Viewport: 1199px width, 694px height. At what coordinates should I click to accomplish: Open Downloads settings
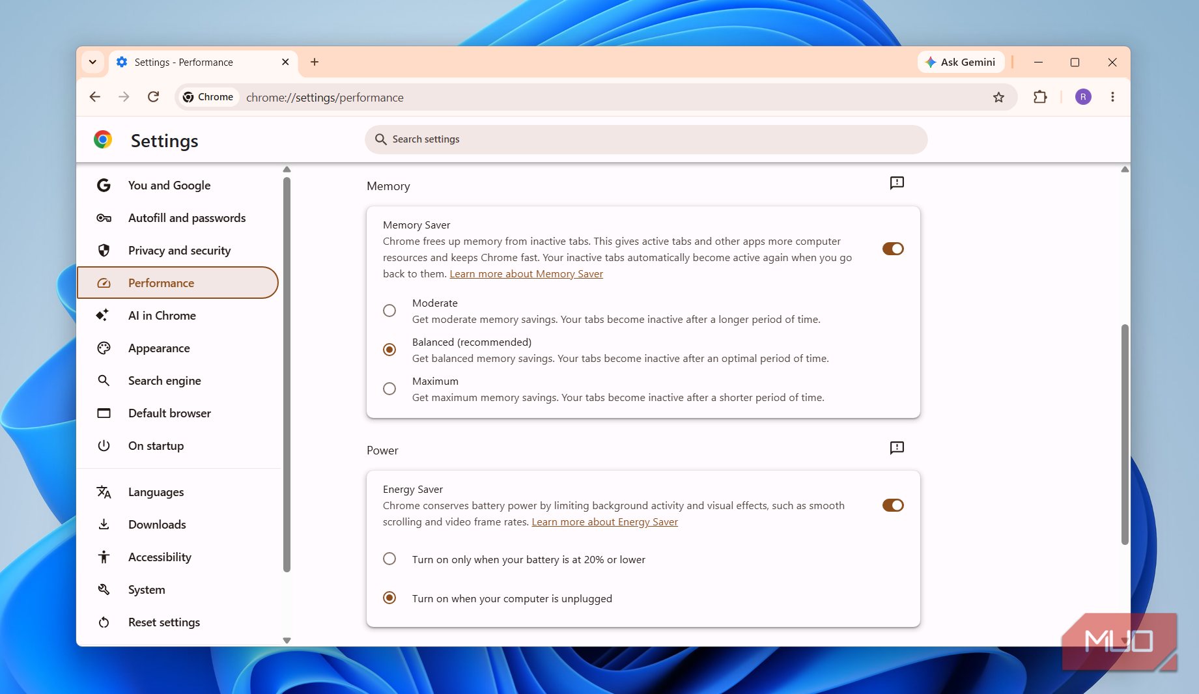[x=178, y=525]
